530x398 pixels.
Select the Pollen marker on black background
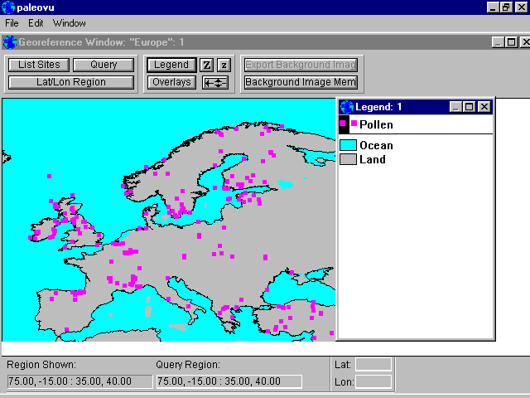pyautogui.click(x=343, y=124)
